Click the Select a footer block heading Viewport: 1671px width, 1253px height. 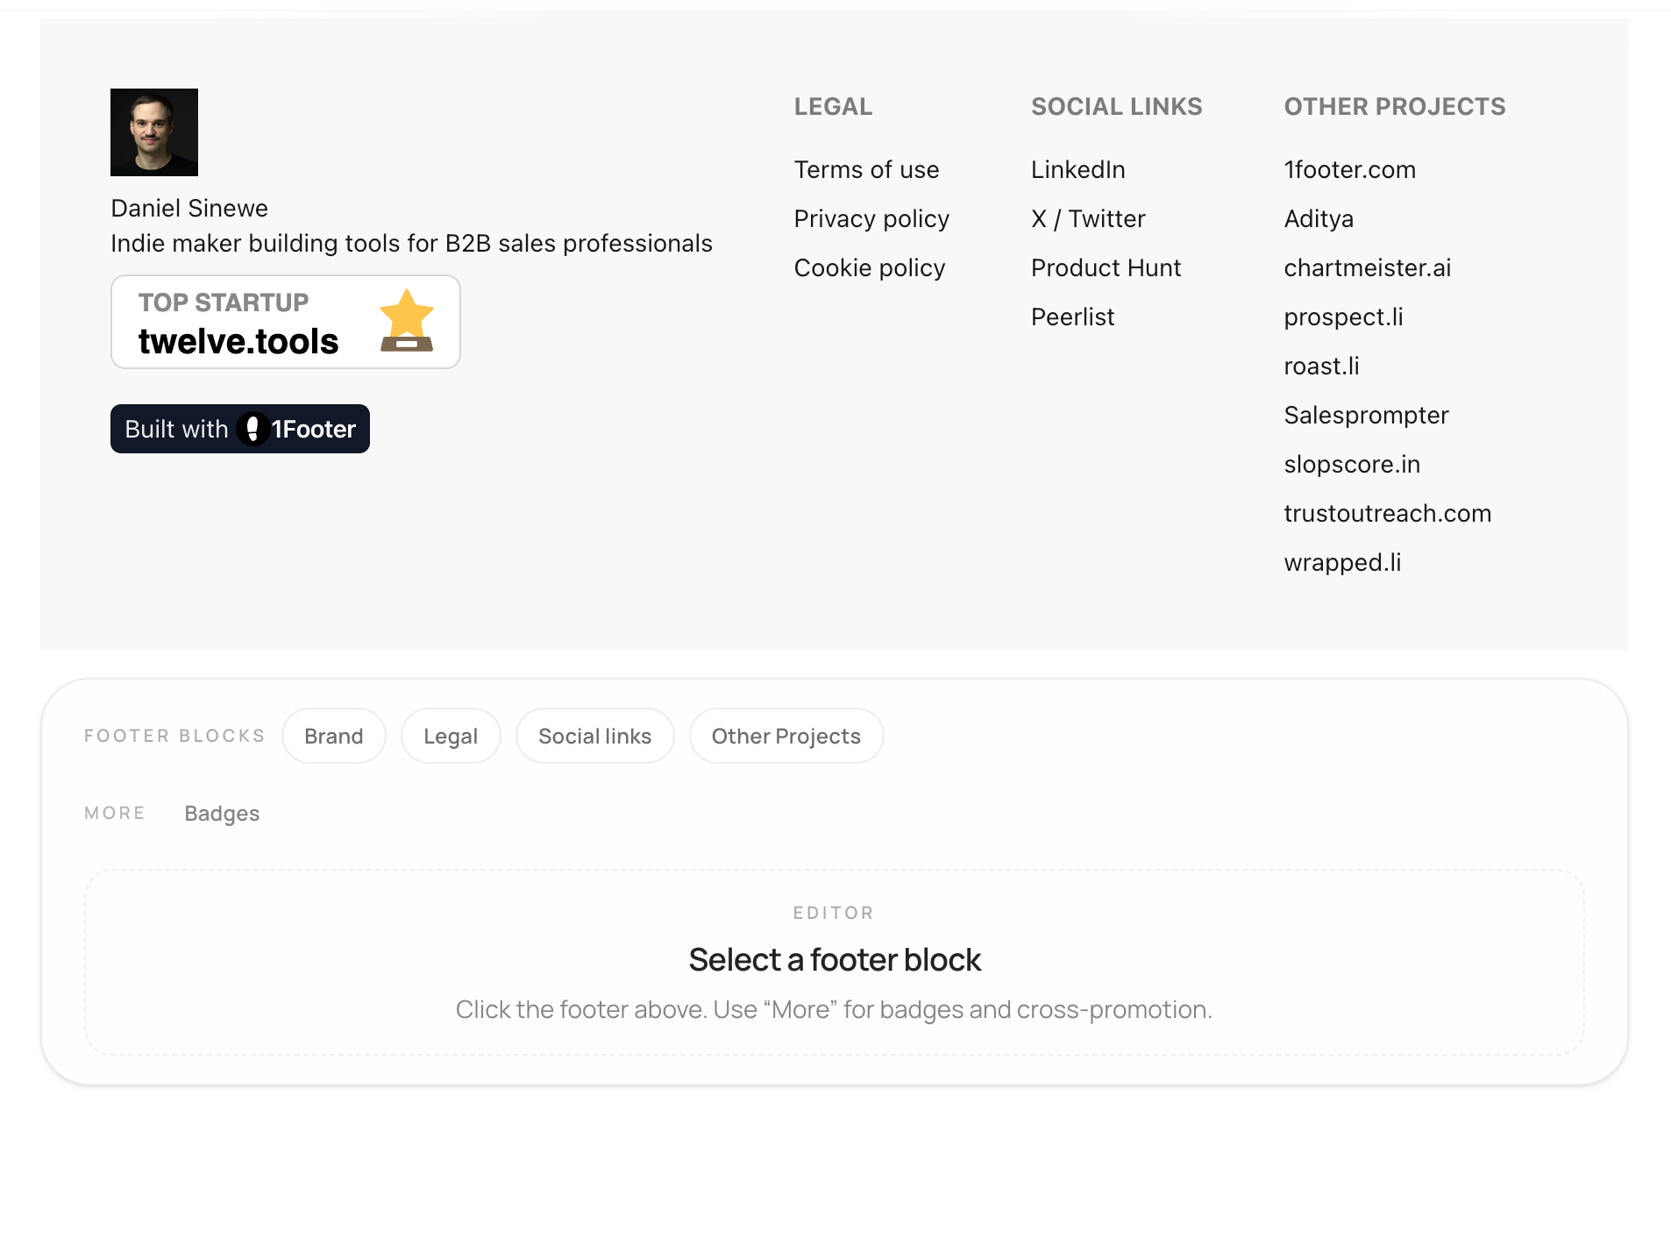(835, 960)
